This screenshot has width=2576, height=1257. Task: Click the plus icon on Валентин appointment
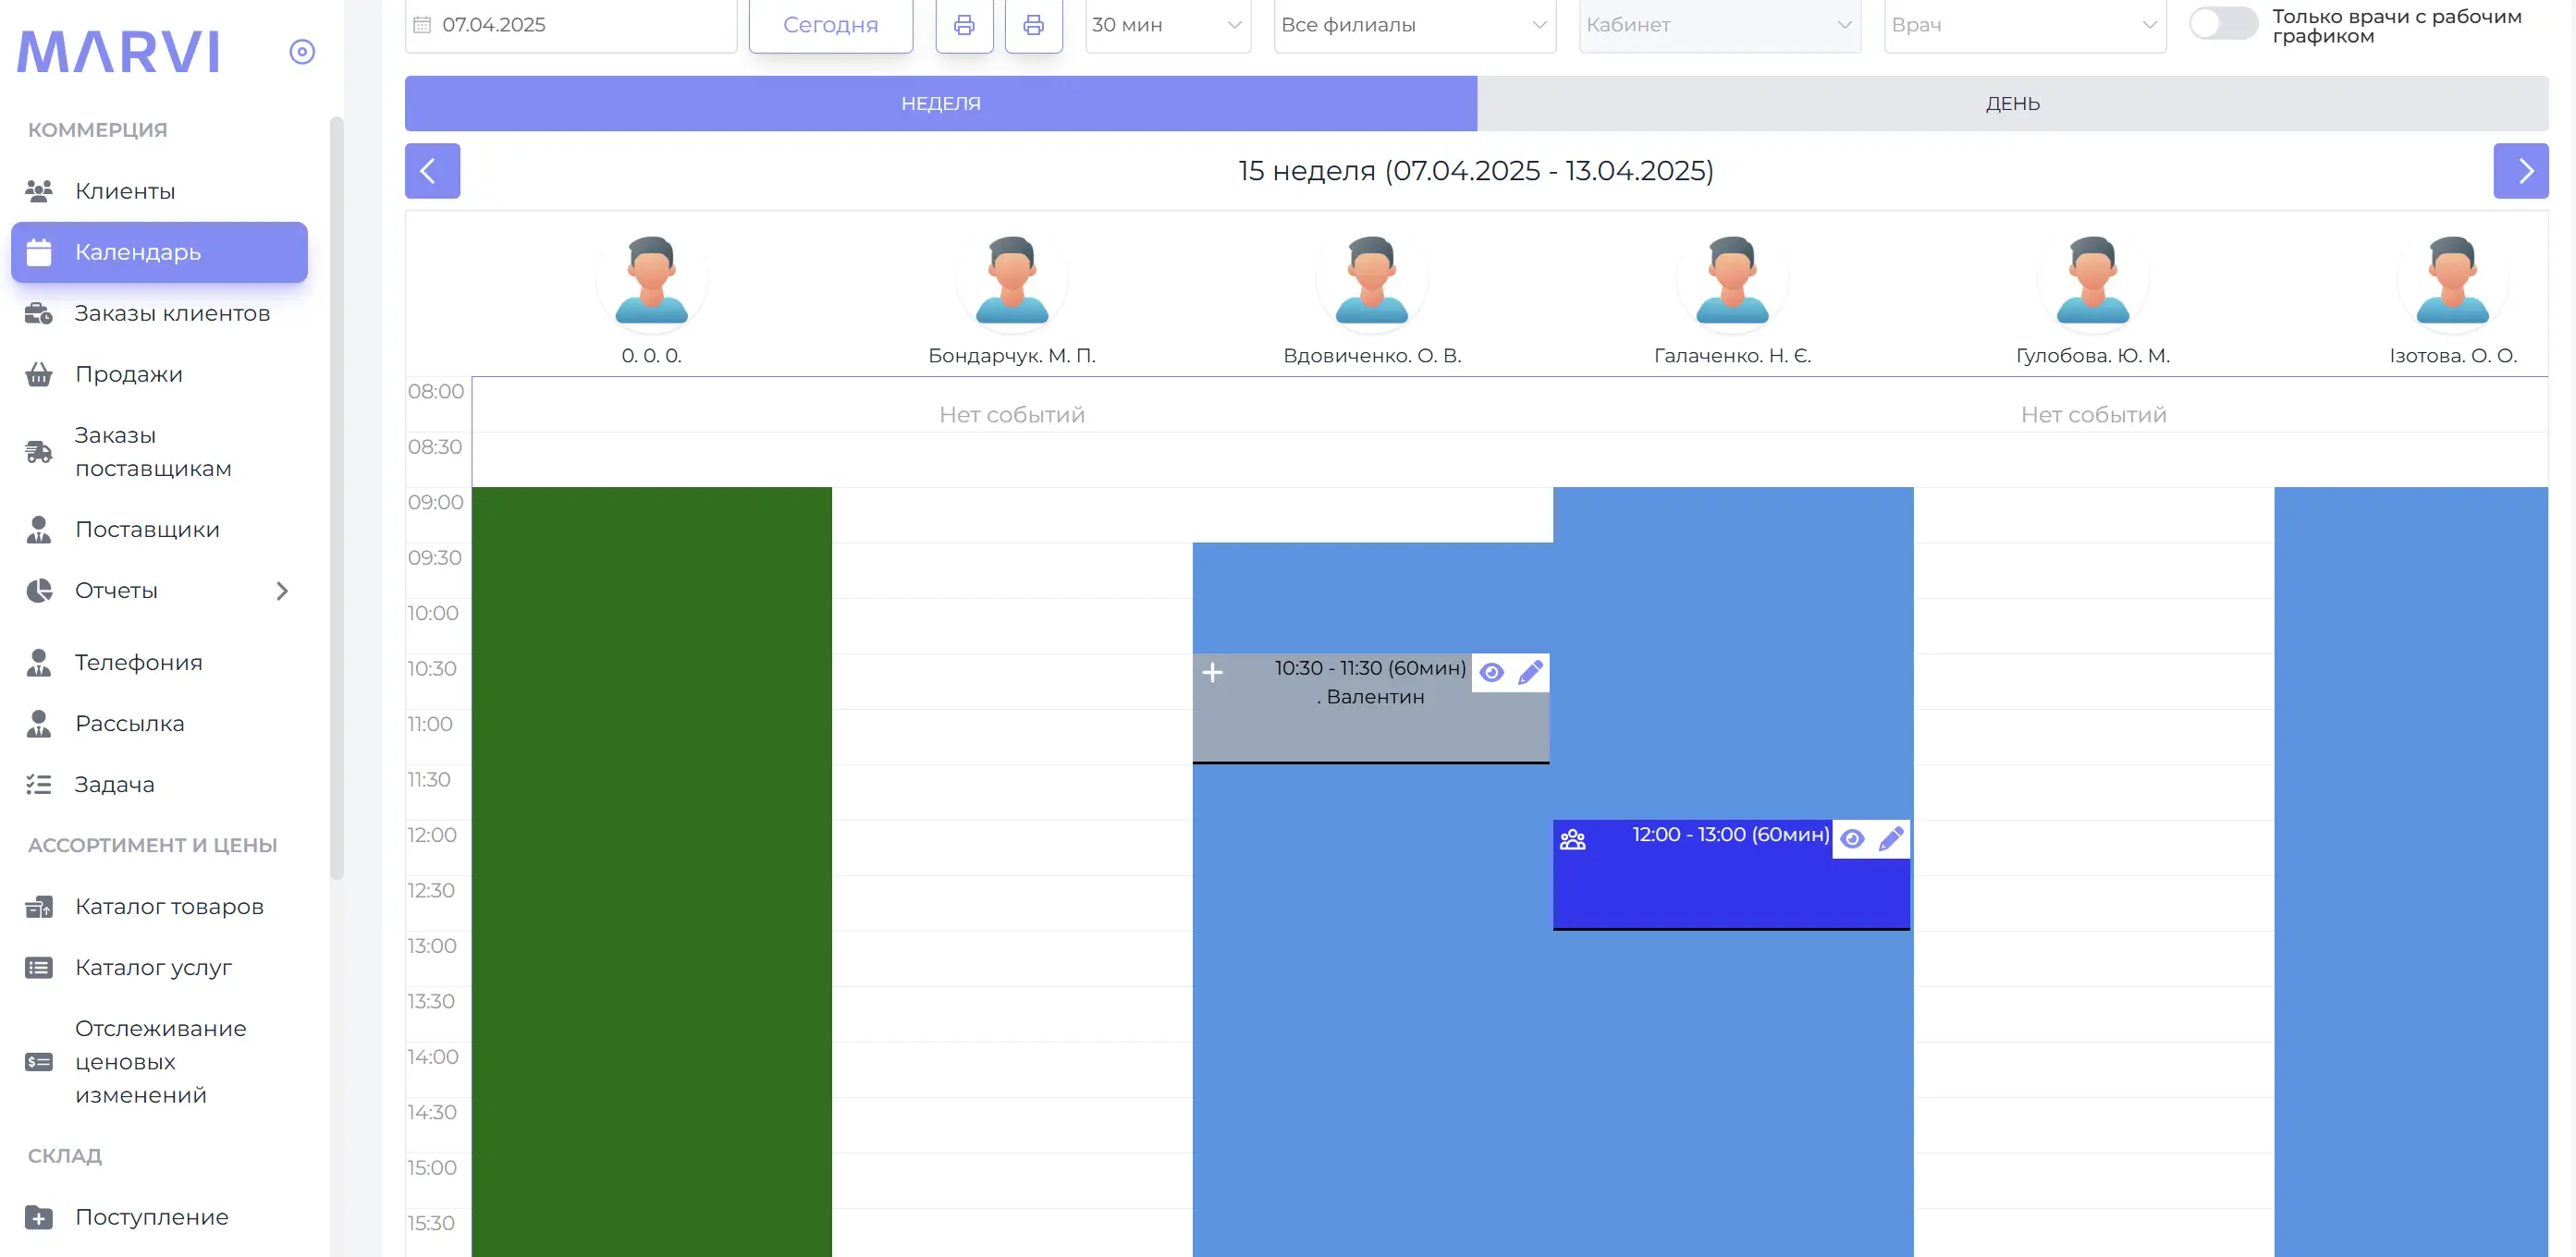click(x=1212, y=673)
